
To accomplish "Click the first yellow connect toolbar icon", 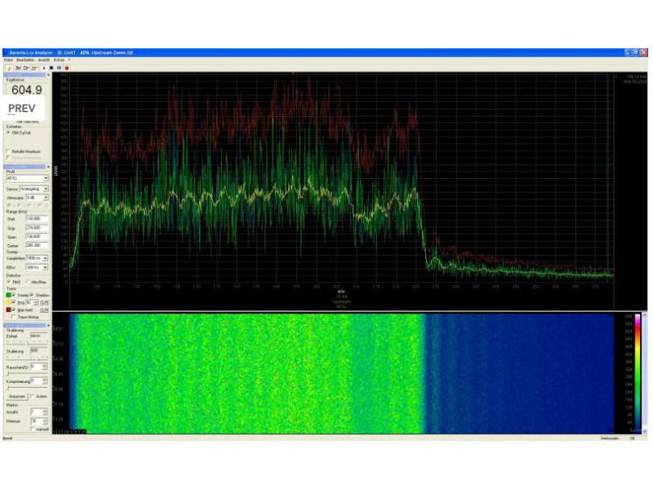I will pyautogui.click(x=9, y=68).
